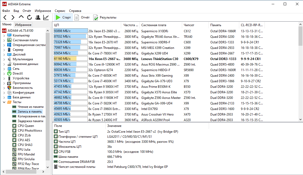Open the graph chart toolbar icon

(x=46, y=17)
